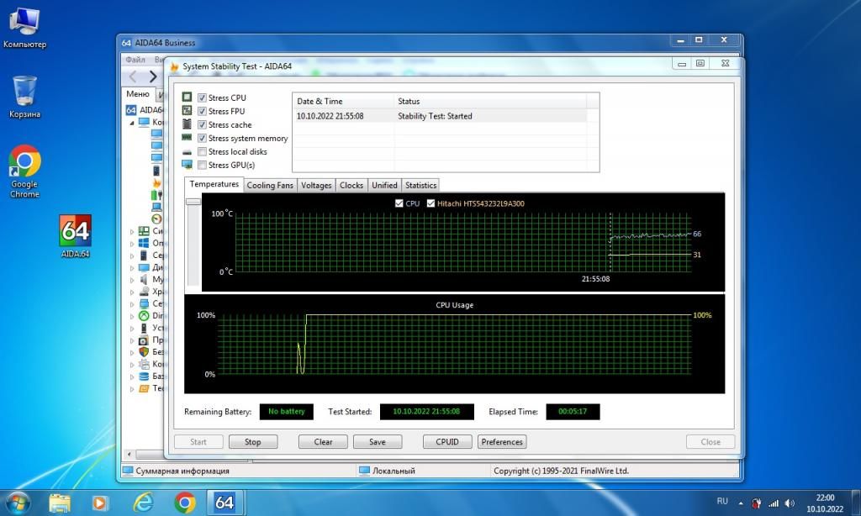Turn off Stress system memory
Viewport: 861px width, 516px height.
[202, 139]
